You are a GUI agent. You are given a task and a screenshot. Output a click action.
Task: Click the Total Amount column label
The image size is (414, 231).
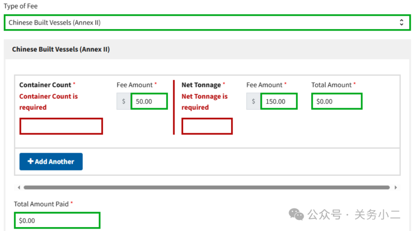(331, 85)
